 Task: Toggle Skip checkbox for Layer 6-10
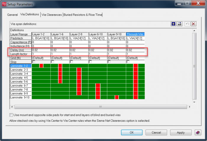(90, 62)
